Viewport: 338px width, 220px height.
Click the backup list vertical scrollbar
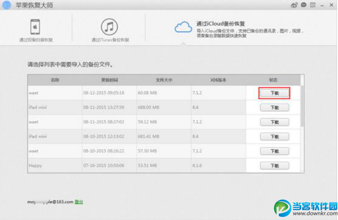(x=302, y=106)
